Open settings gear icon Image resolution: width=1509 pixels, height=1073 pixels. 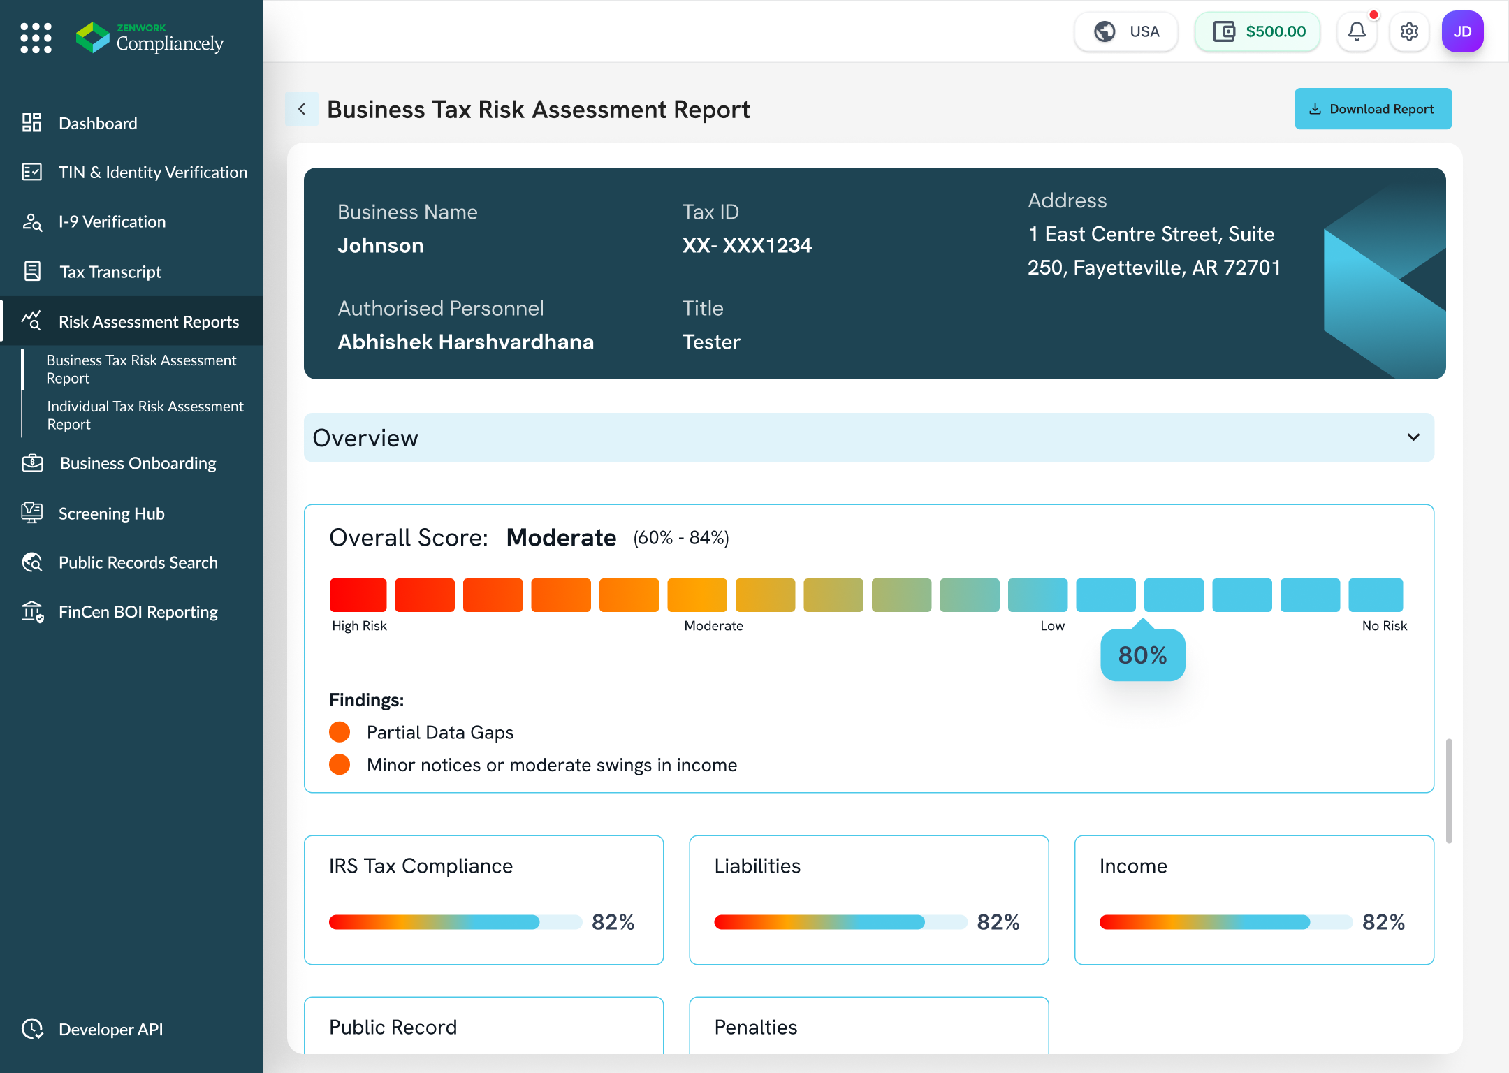point(1409,31)
